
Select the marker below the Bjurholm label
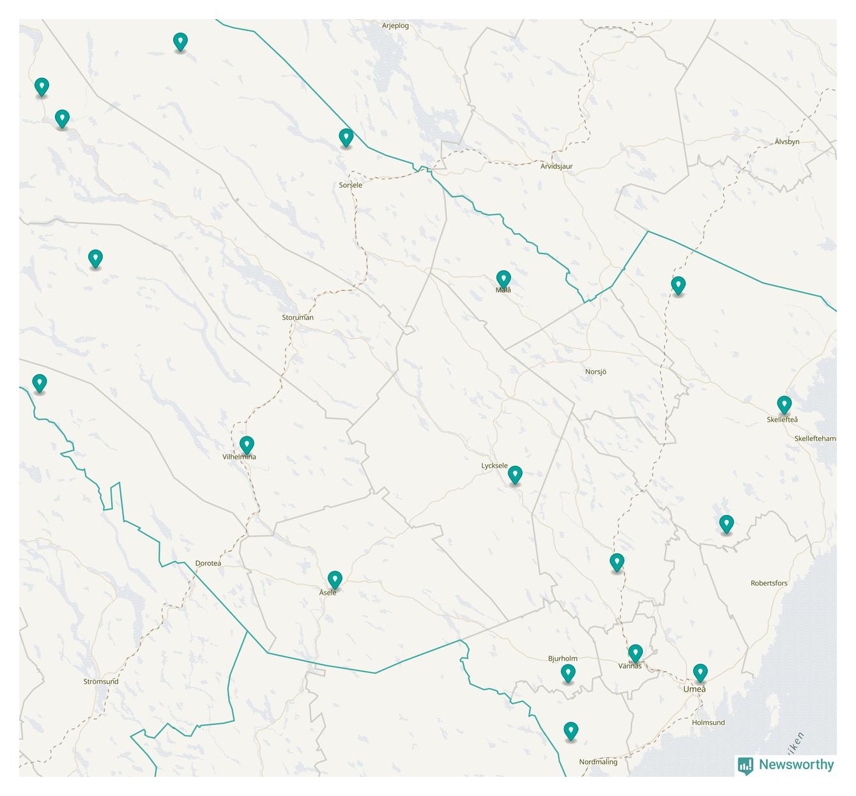point(568,673)
